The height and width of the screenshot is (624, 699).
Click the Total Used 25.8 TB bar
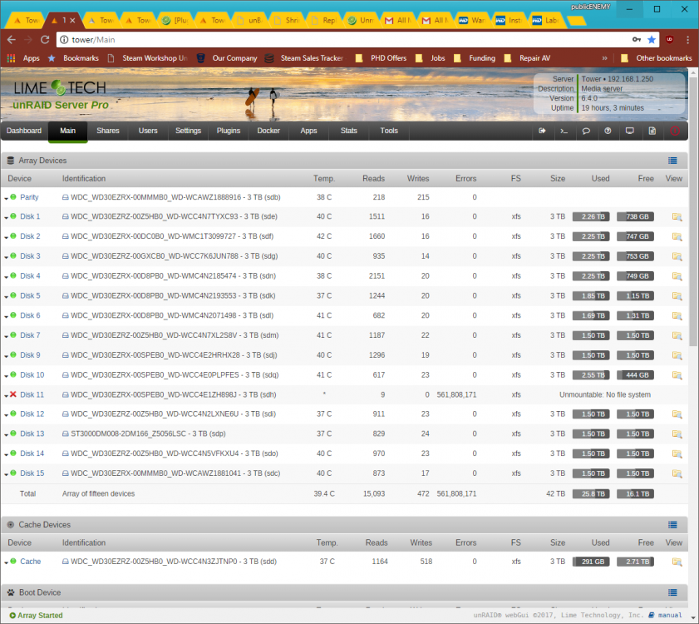(591, 493)
